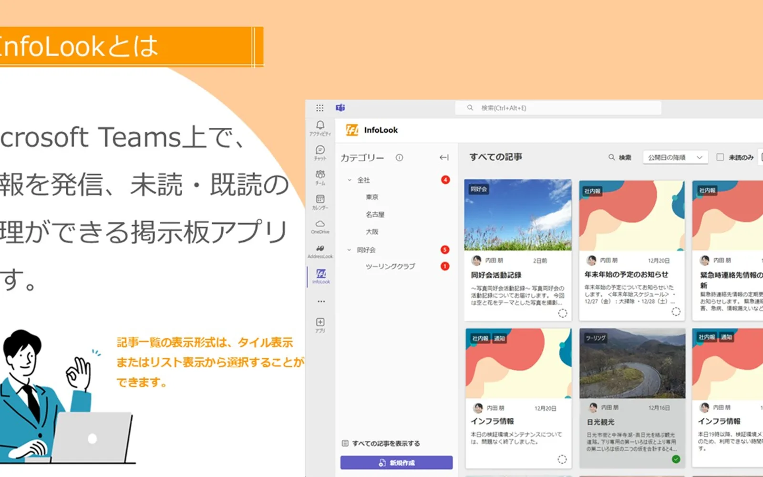This screenshot has height=477, width=763.
Task: Check the 未読のみ checkbox
Action: pyautogui.click(x=720, y=157)
